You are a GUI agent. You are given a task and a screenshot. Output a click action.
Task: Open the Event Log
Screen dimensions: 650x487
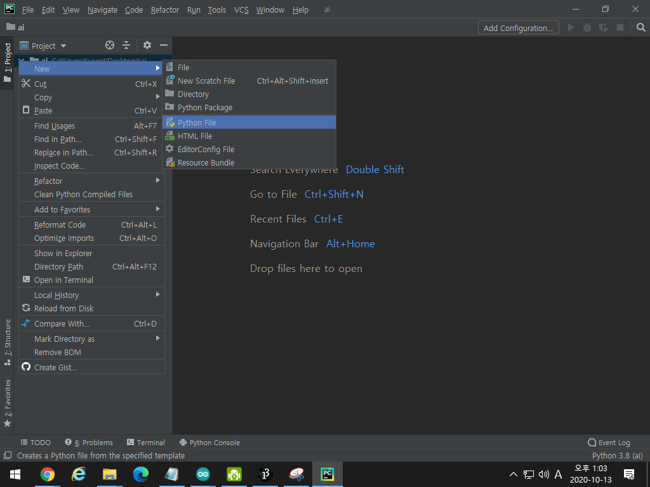coord(609,442)
